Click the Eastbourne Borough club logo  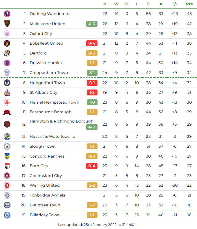click(x=7, y=112)
